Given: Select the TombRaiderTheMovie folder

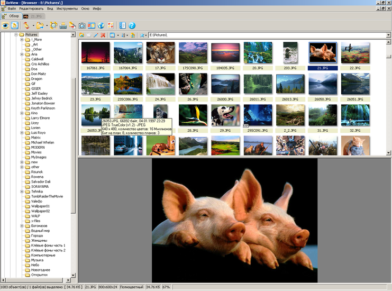Looking at the screenshot, I should pos(47,196).
